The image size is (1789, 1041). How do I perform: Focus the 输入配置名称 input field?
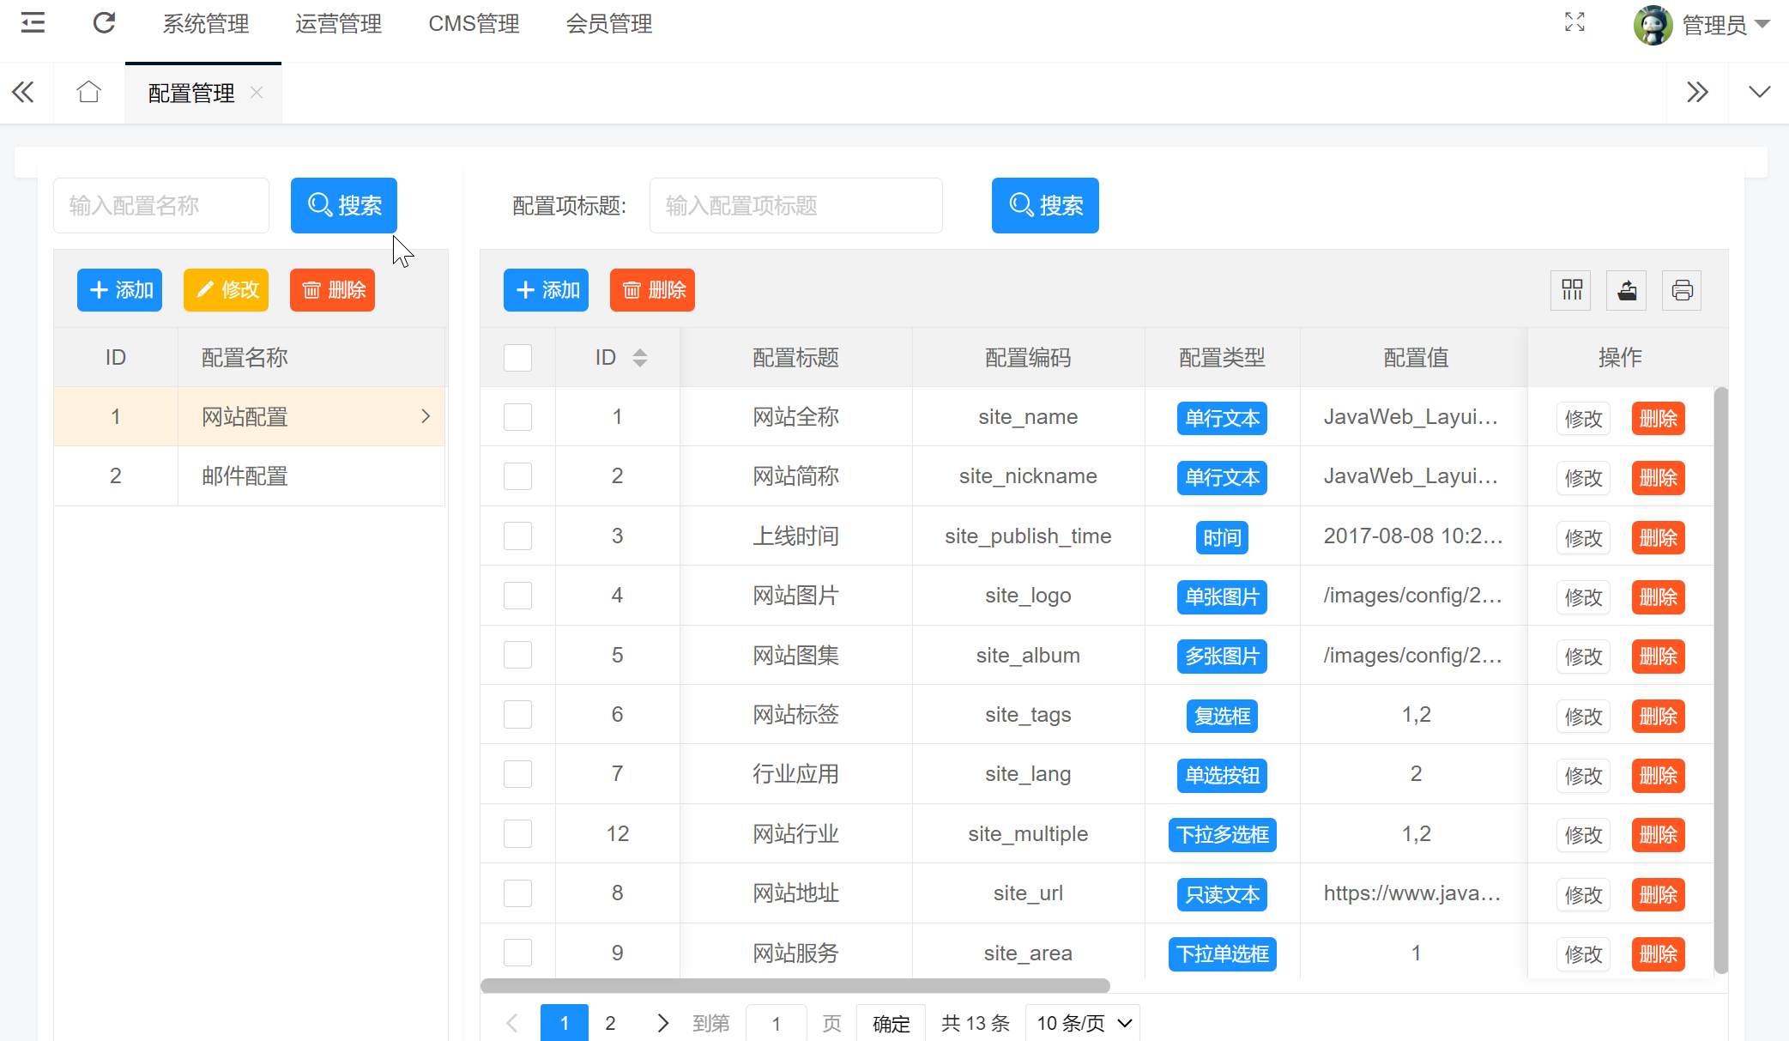point(161,205)
